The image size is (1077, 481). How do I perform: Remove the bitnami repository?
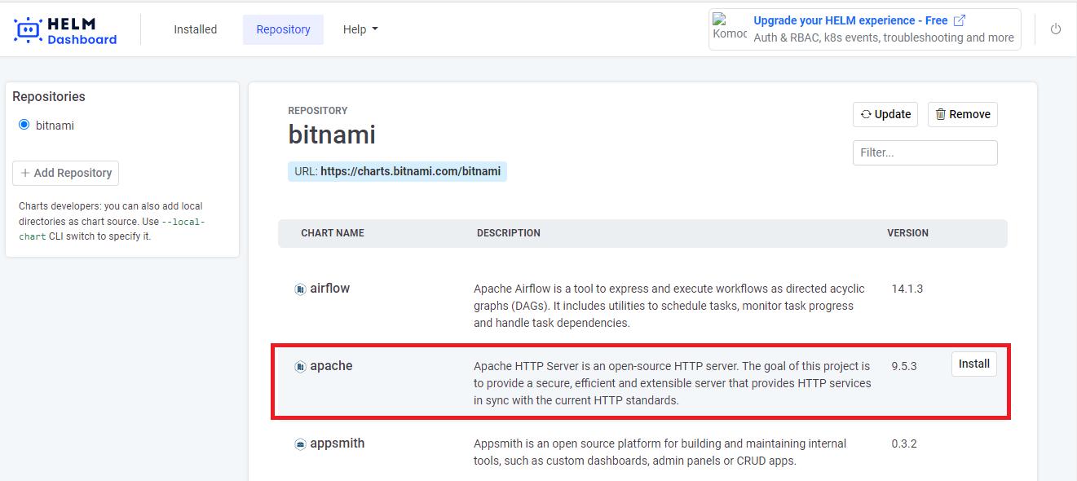click(962, 114)
